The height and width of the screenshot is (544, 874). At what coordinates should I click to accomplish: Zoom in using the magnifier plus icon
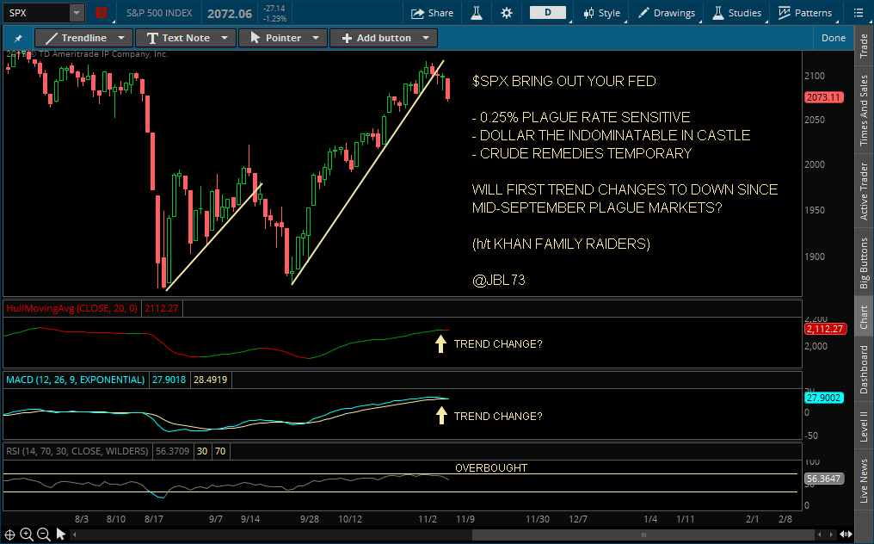(25, 534)
